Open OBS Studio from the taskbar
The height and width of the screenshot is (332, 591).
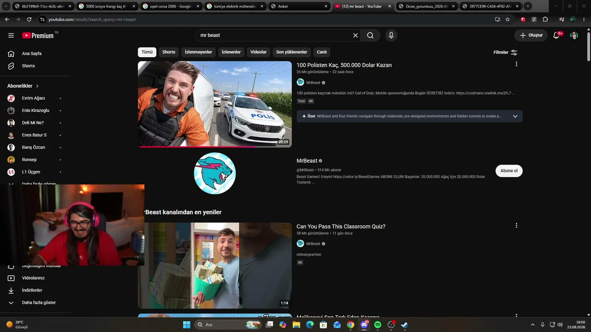point(391,325)
